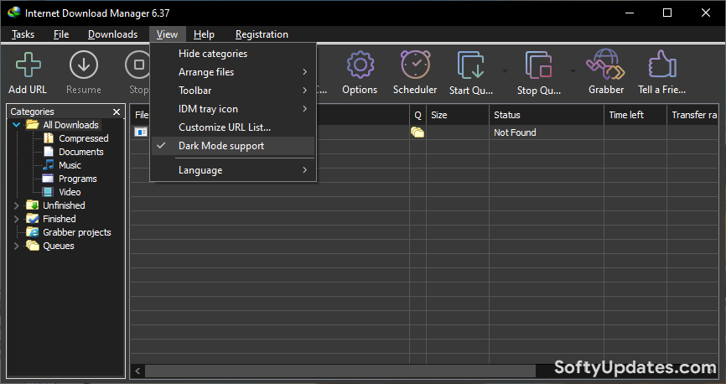Viewport: 726px width, 384px height.
Task: Click the Start Queue toolbar icon
Action: click(x=472, y=66)
